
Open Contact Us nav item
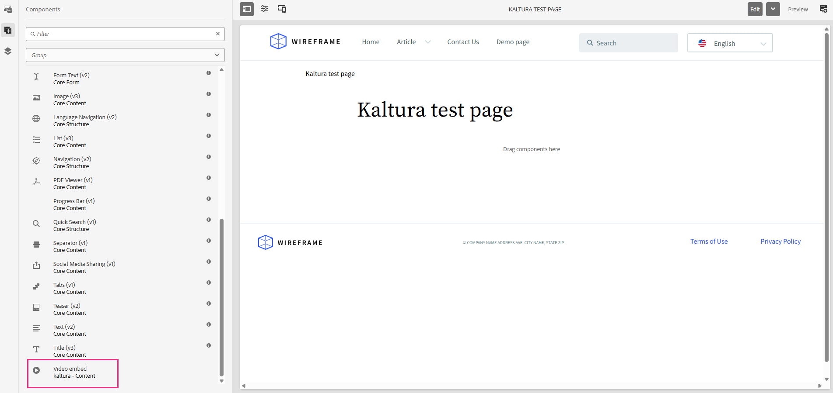point(463,42)
